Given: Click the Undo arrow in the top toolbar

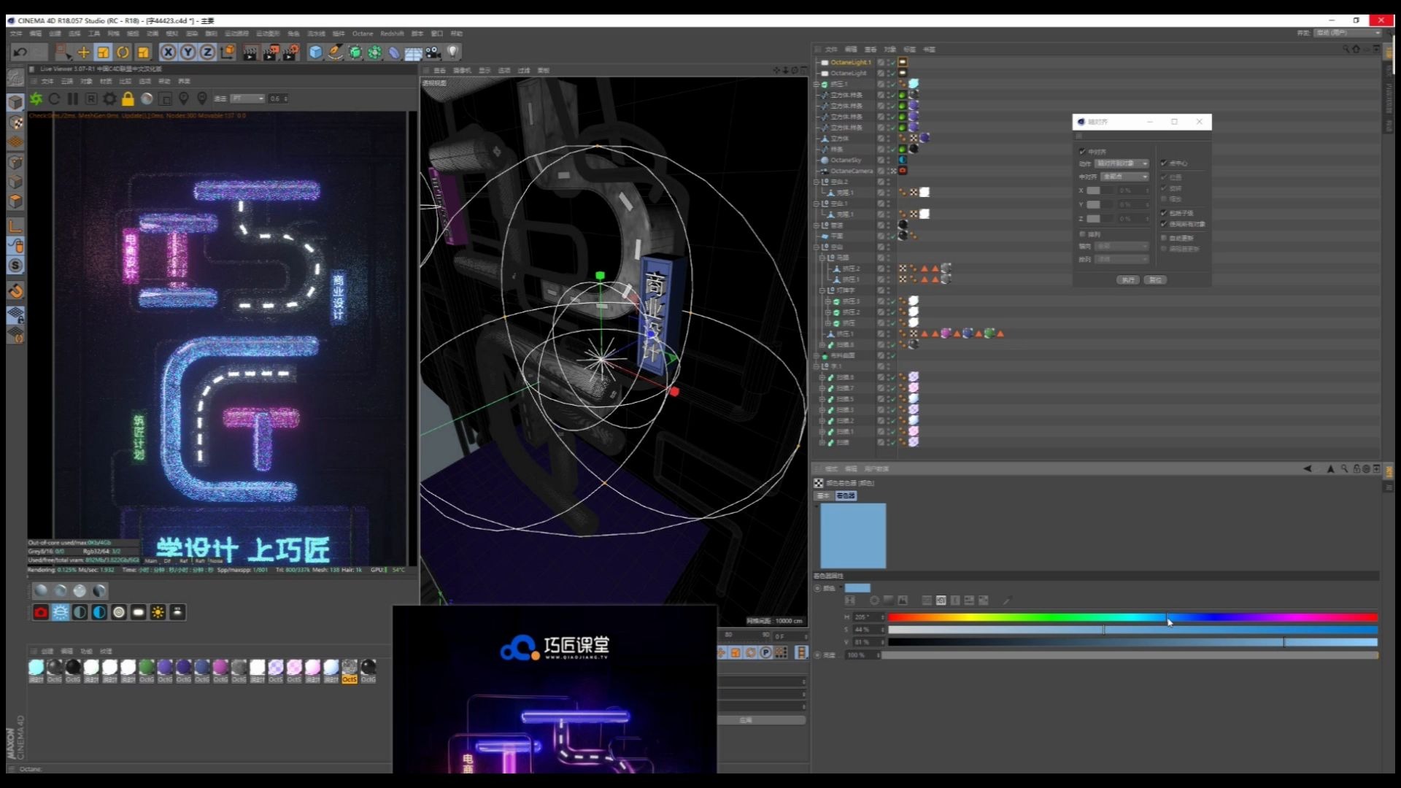Looking at the screenshot, I should click(20, 52).
